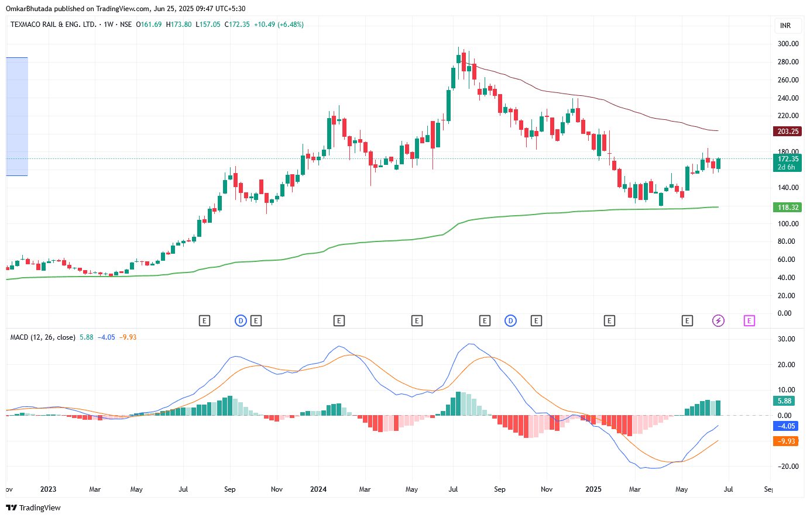Click the 2d 6h bar countdown label
Image resolution: width=810 pixels, height=518 pixels.
787,167
